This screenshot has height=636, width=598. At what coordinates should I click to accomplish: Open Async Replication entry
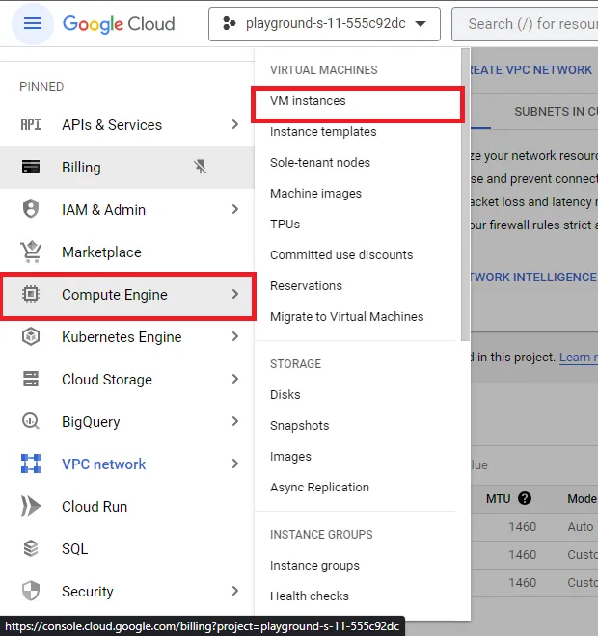click(x=358, y=488)
